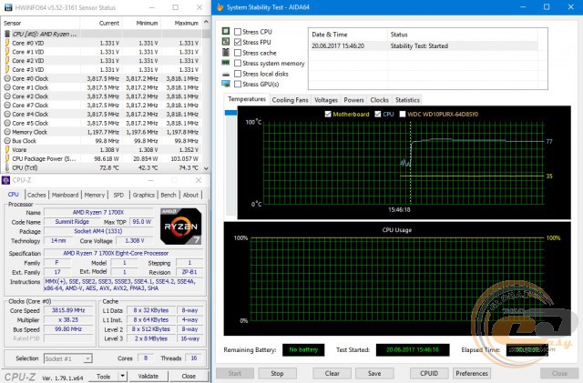Click the Clear button in AIDA64

click(332, 373)
